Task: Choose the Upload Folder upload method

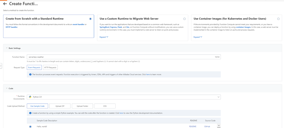Action: [x=82, y=106]
